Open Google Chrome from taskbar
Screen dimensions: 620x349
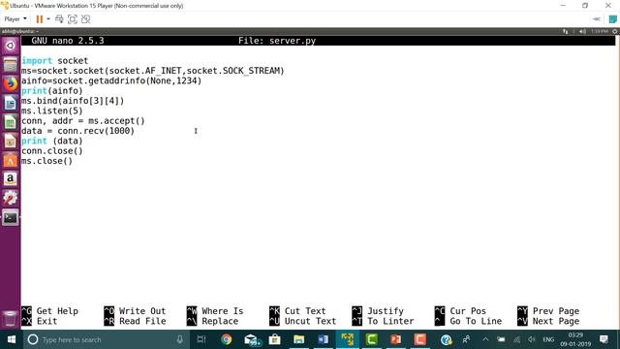(x=226, y=339)
